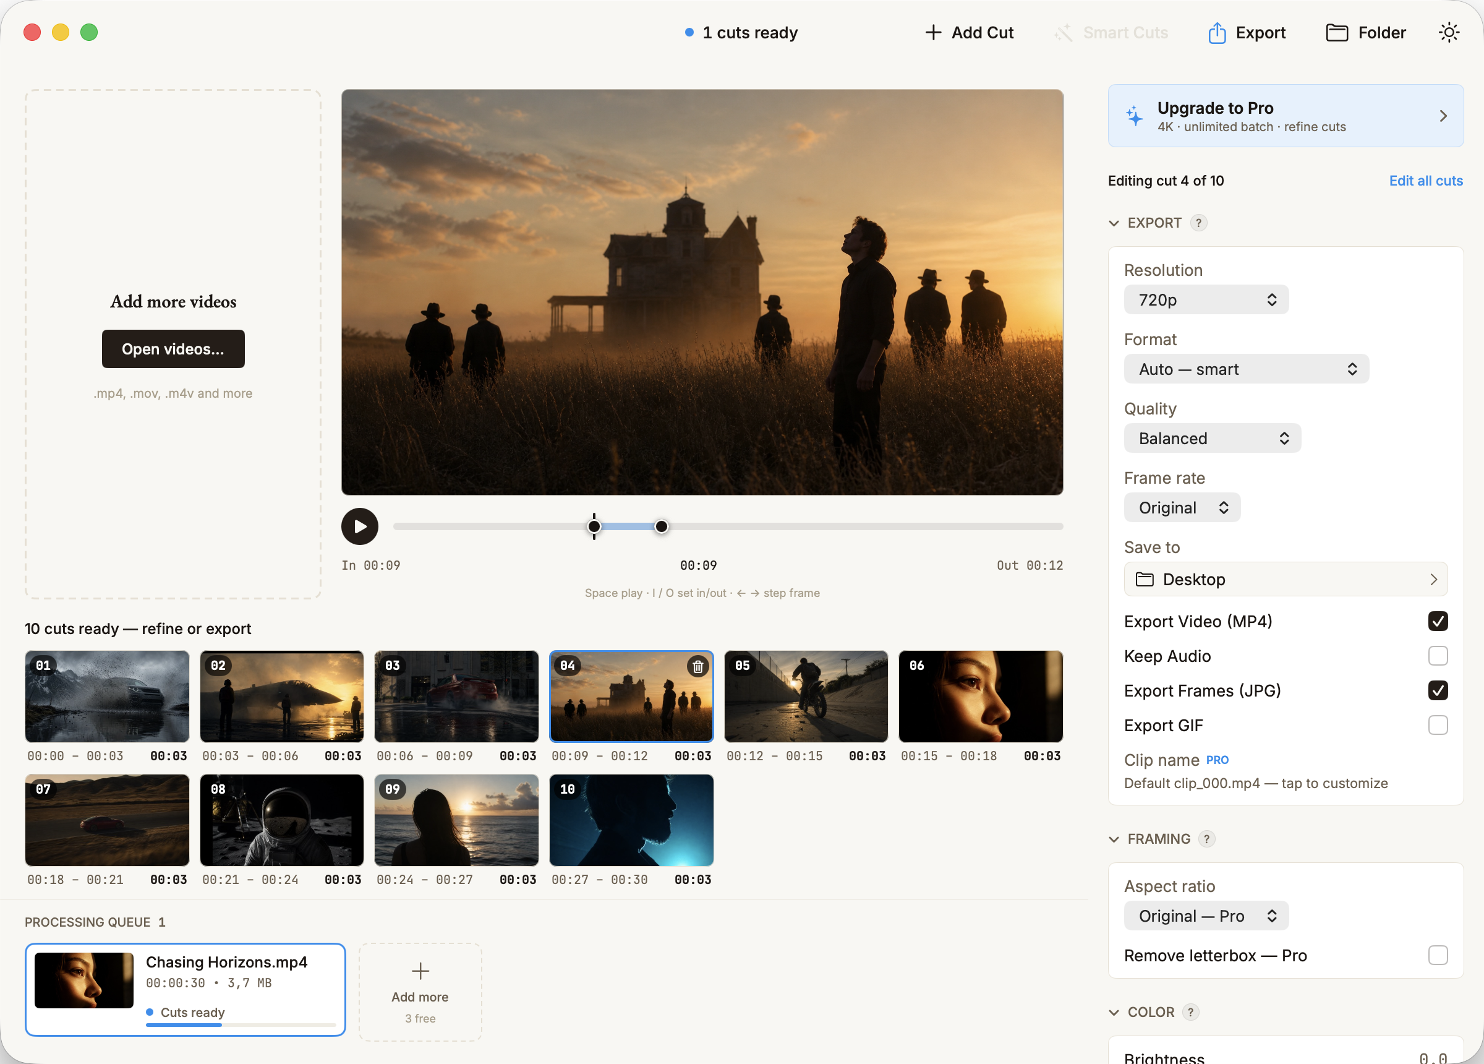Click the Add Cut plus icon
Screen dimensions: 1484x1064
coord(933,33)
